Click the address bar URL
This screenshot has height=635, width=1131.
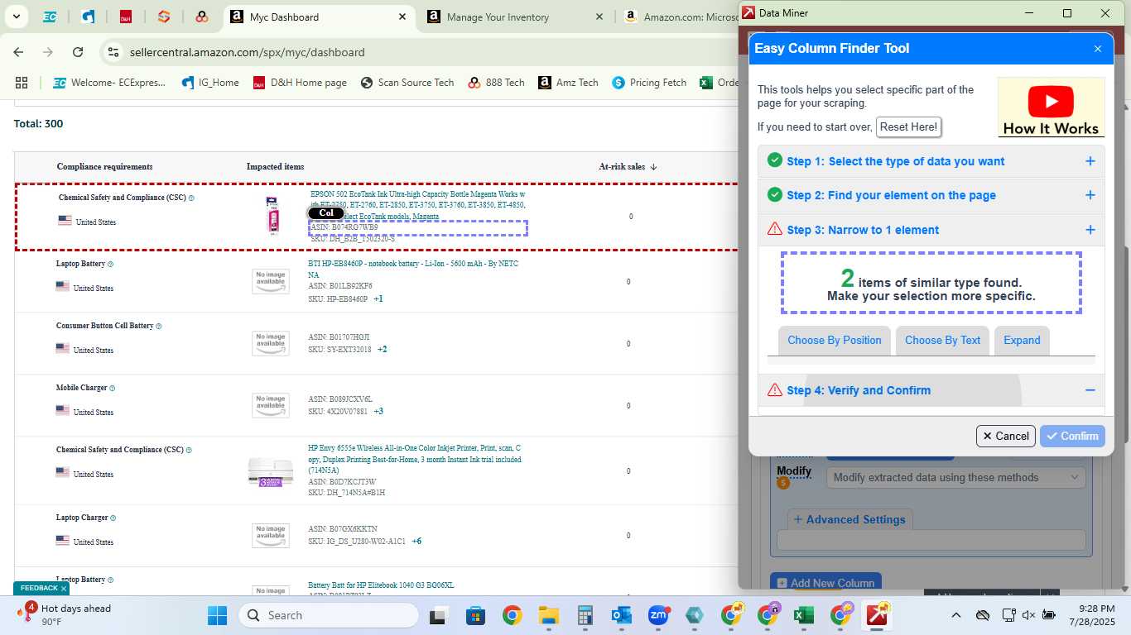click(x=247, y=52)
